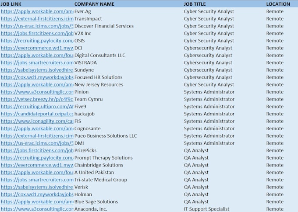This screenshot has width=298, height=212.
Task: Click the Remote location in the DMI row
Action: 275,143
